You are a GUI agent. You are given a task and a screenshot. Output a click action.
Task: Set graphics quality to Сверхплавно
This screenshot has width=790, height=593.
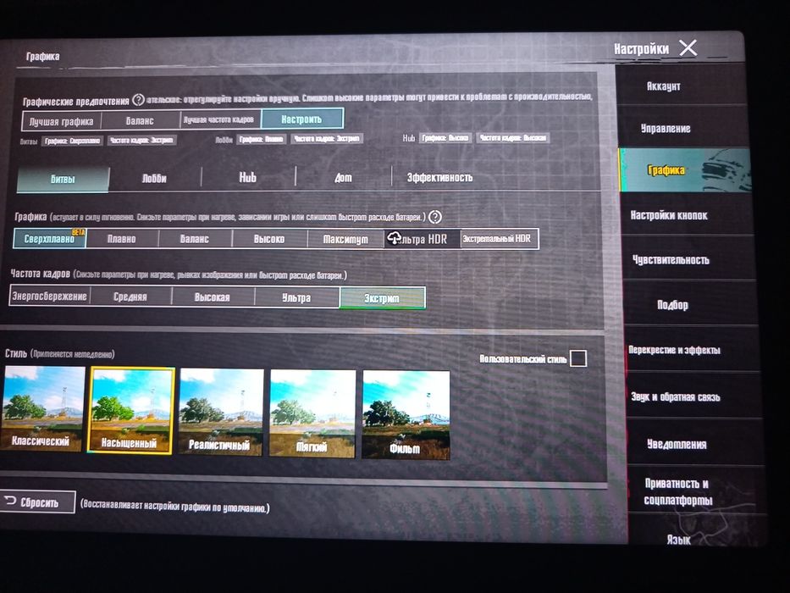(x=49, y=239)
